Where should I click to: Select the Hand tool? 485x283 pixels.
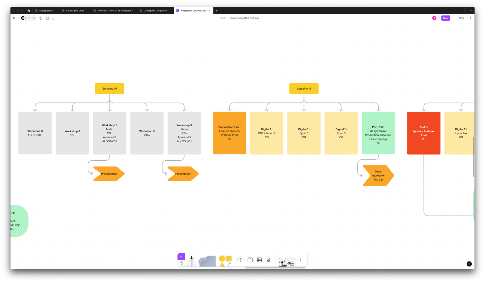tap(181, 263)
